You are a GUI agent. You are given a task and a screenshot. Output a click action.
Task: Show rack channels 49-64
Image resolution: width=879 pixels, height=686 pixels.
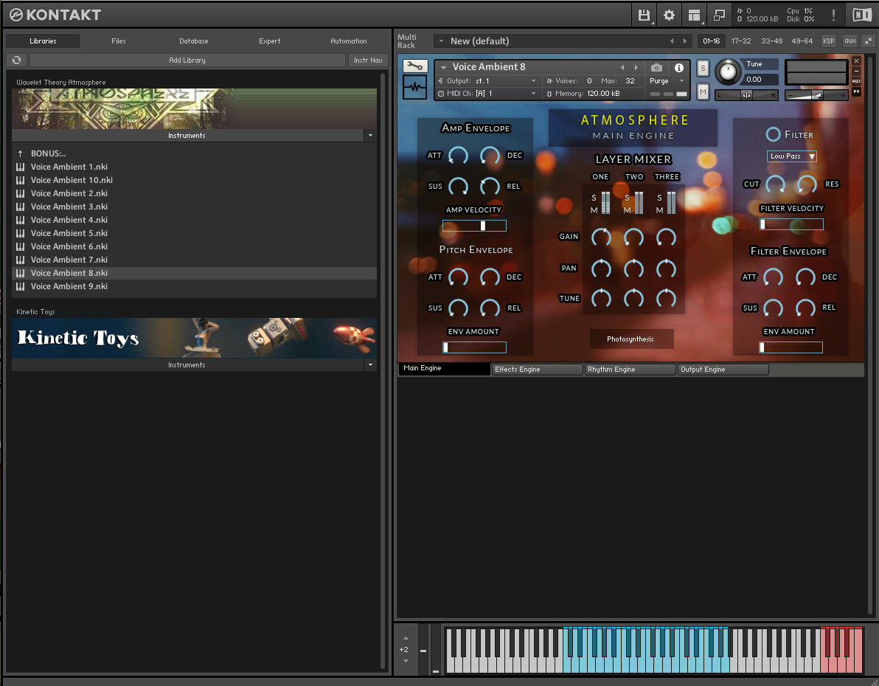tap(802, 41)
